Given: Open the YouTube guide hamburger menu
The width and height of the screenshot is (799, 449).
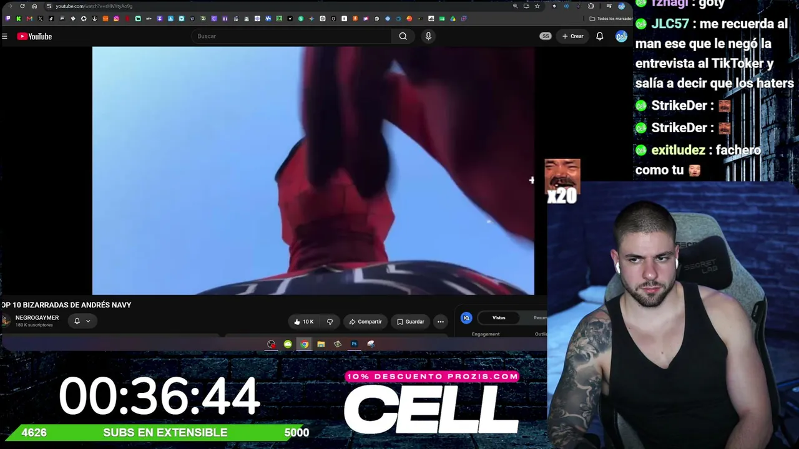Looking at the screenshot, I should (x=4, y=36).
